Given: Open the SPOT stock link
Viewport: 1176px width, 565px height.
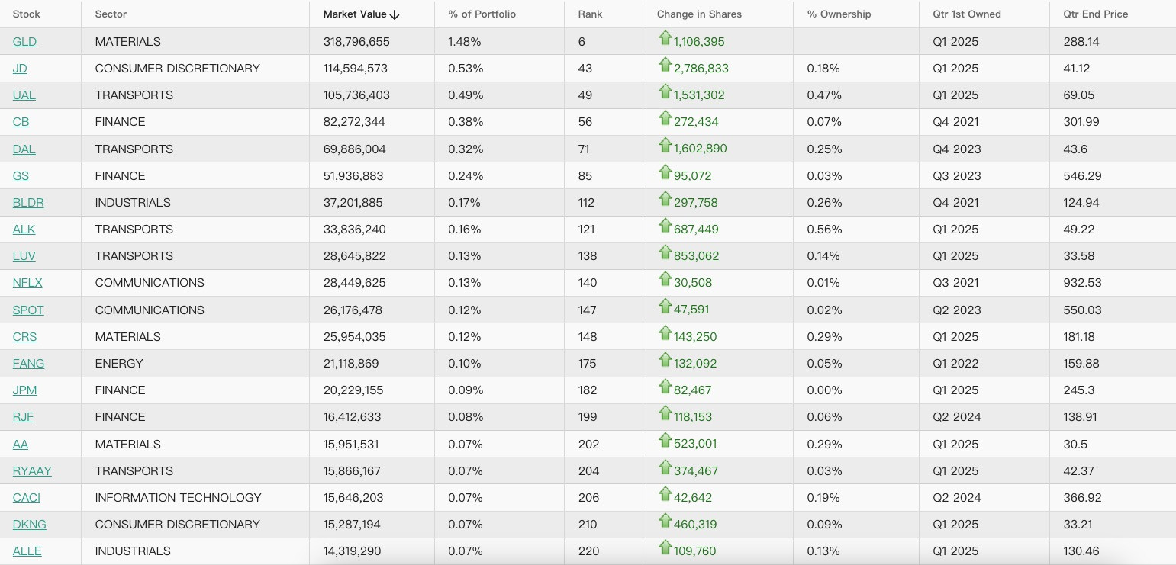Looking at the screenshot, I should tap(28, 310).
